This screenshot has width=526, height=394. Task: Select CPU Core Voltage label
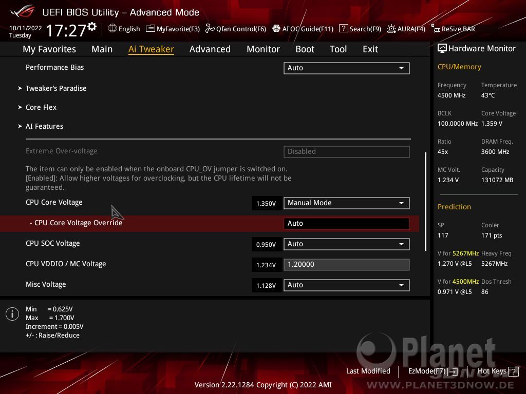coord(54,202)
